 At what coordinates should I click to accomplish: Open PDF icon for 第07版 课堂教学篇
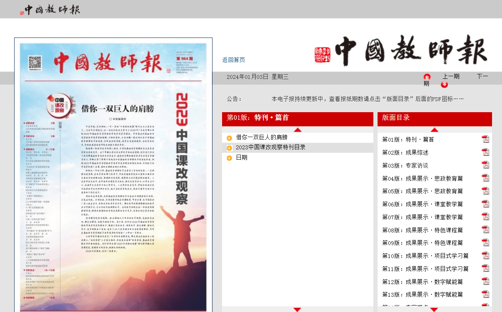click(486, 217)
